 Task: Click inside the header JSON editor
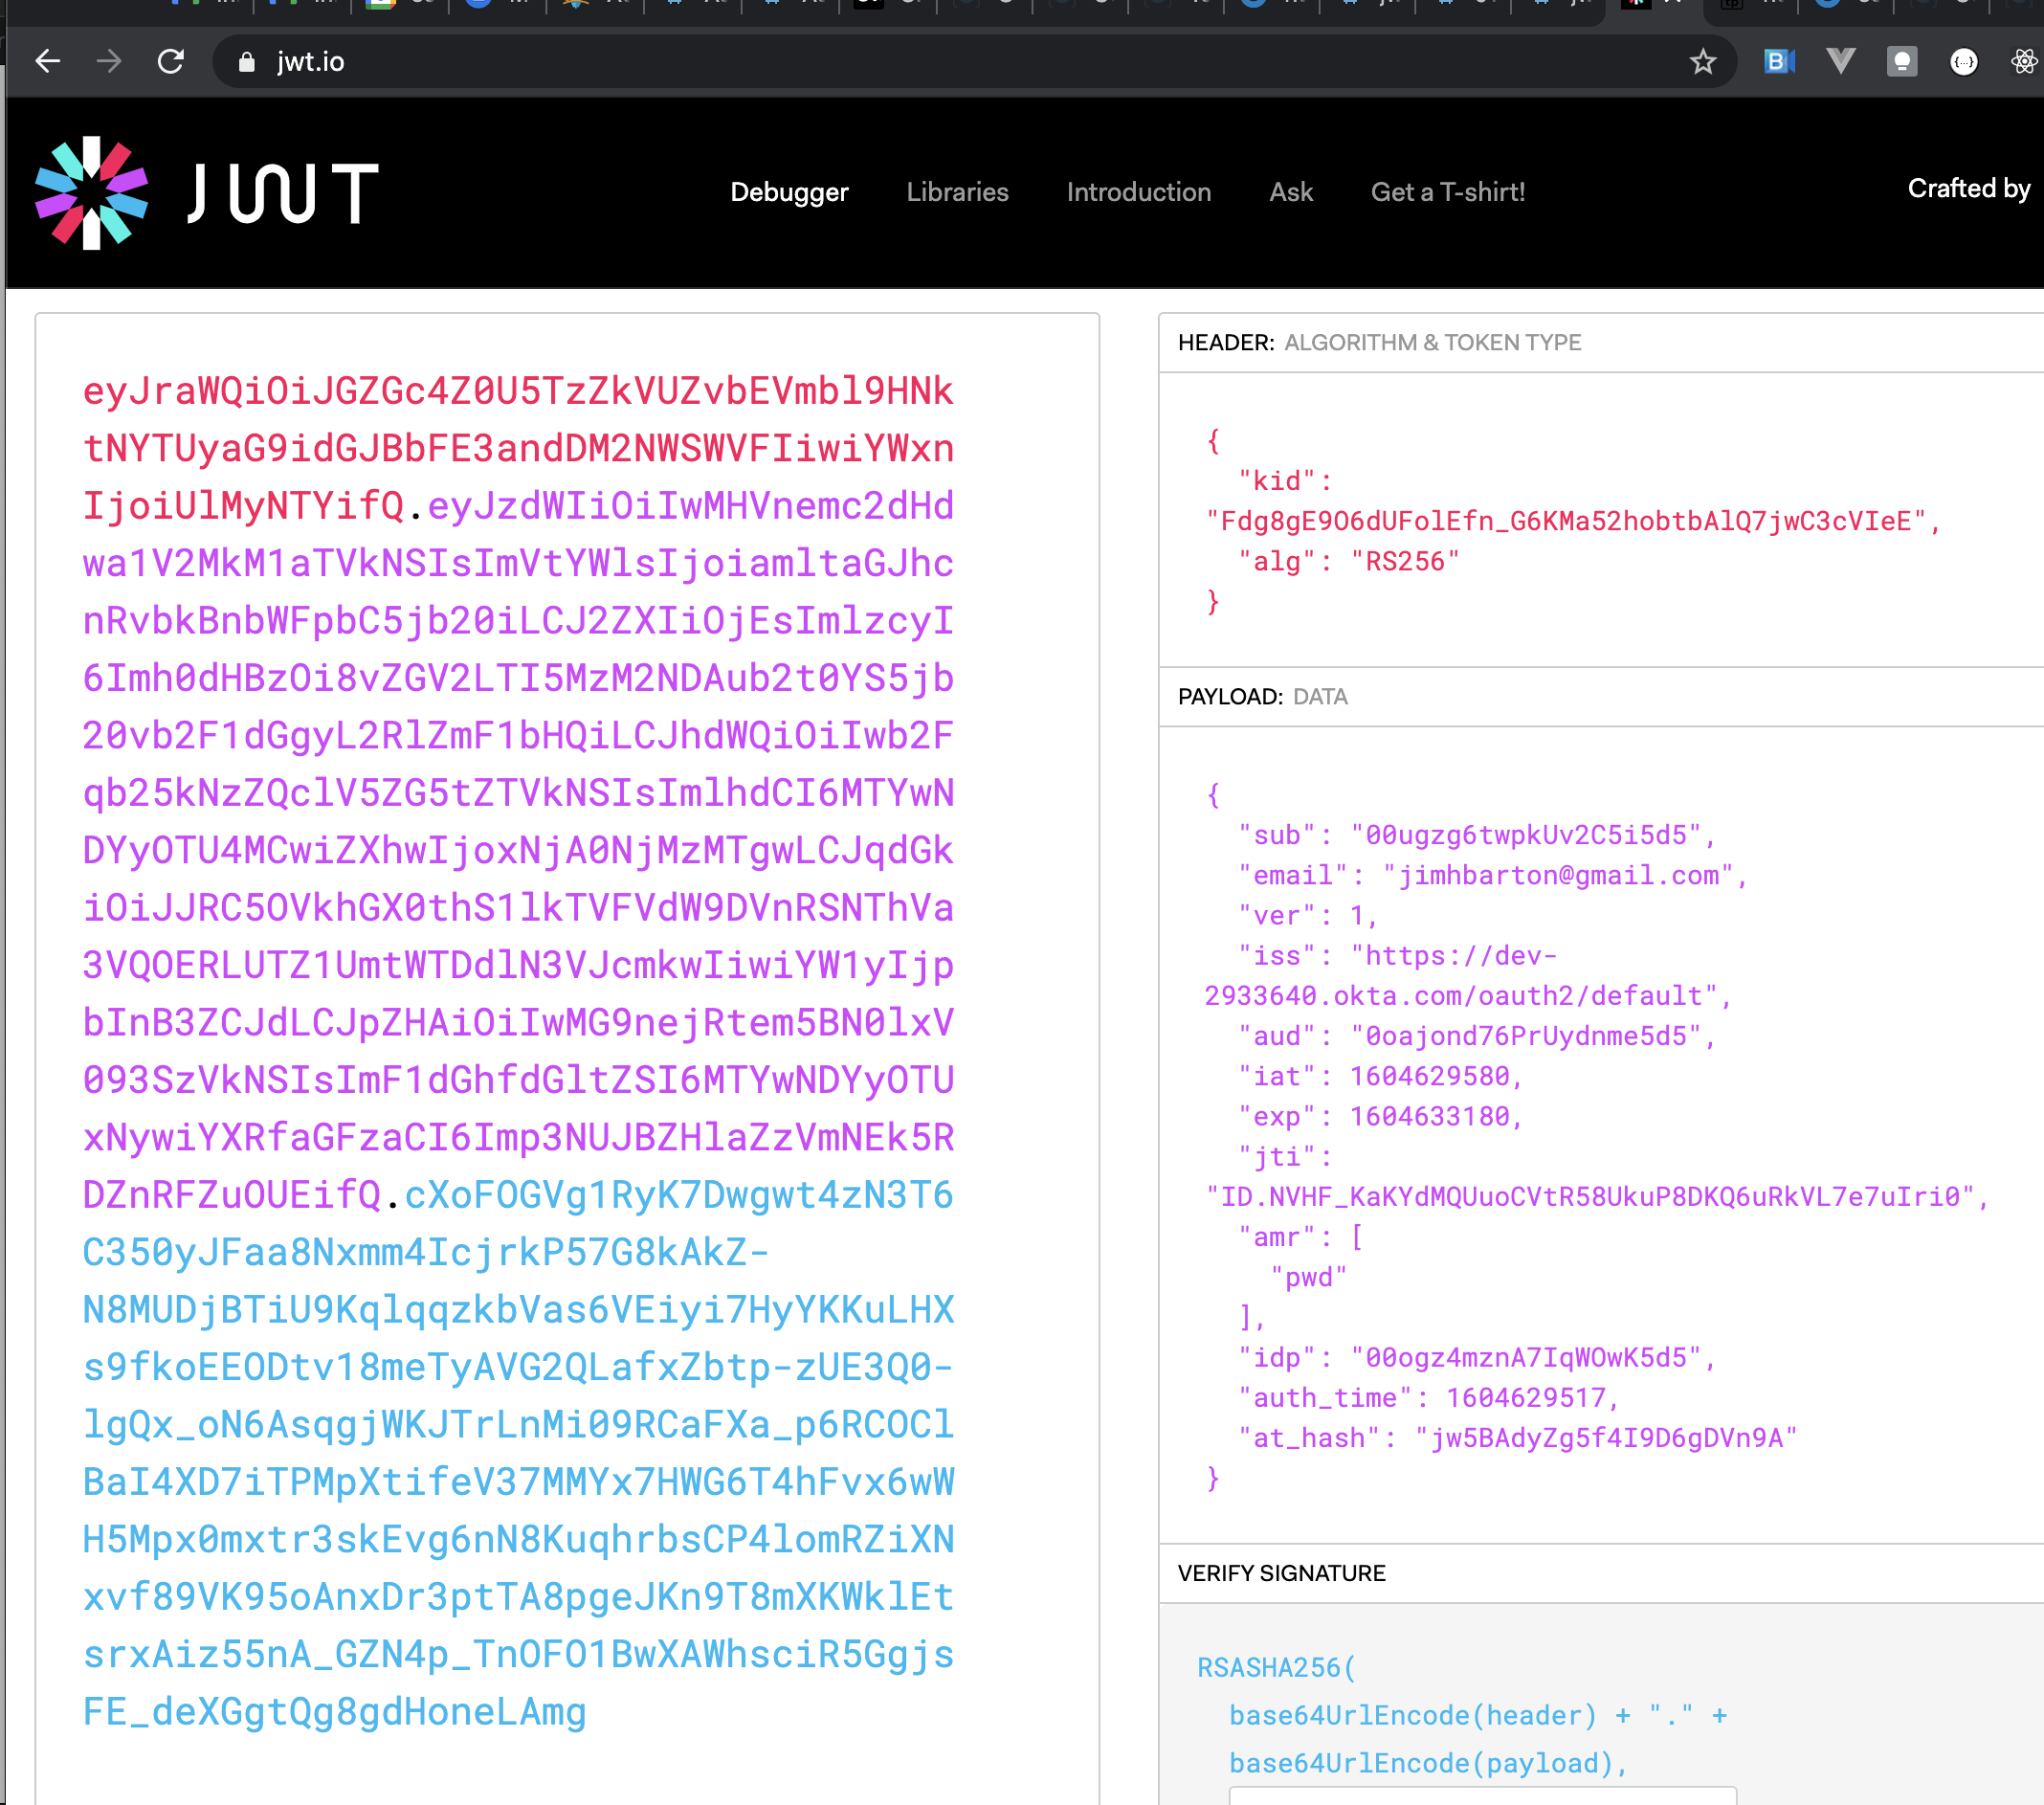click(x=1601, y=521)
